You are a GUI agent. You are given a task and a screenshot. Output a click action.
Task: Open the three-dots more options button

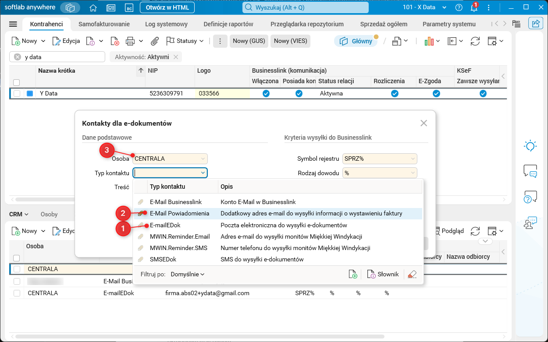click(220, 41)
